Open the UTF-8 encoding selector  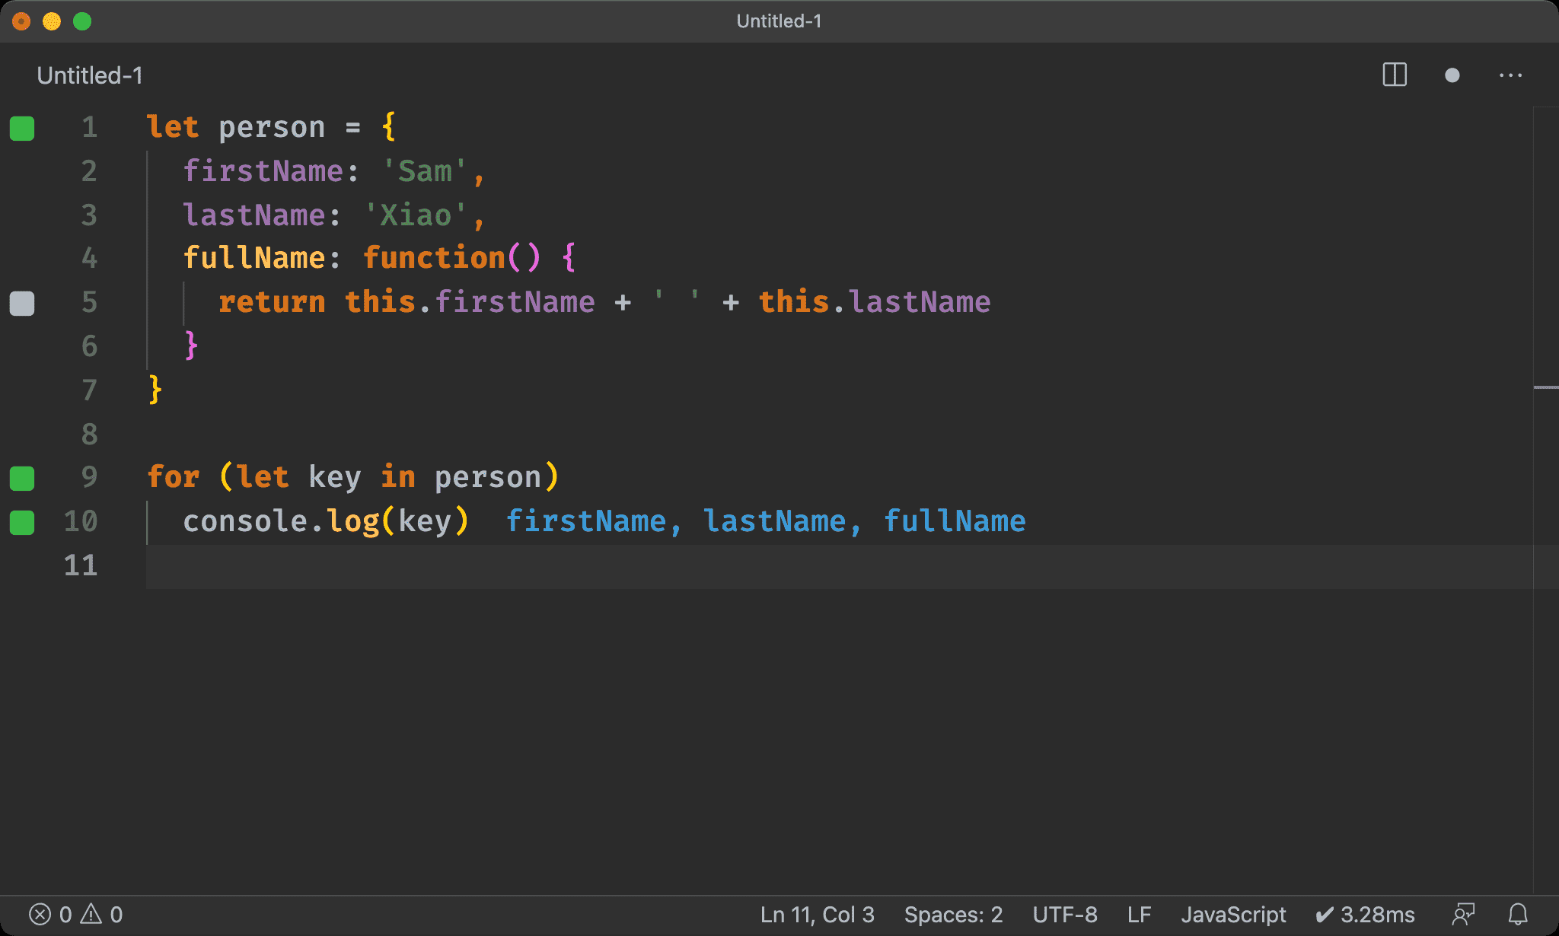tap(1064, 914)
